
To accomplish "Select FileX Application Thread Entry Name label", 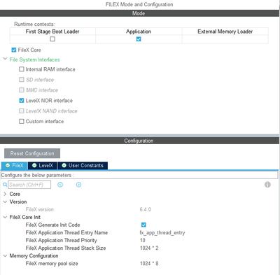I will tap(66, 232).
